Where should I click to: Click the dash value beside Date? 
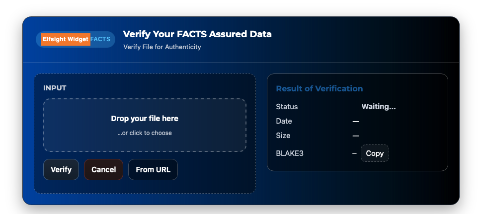click(x=356, y=121)
